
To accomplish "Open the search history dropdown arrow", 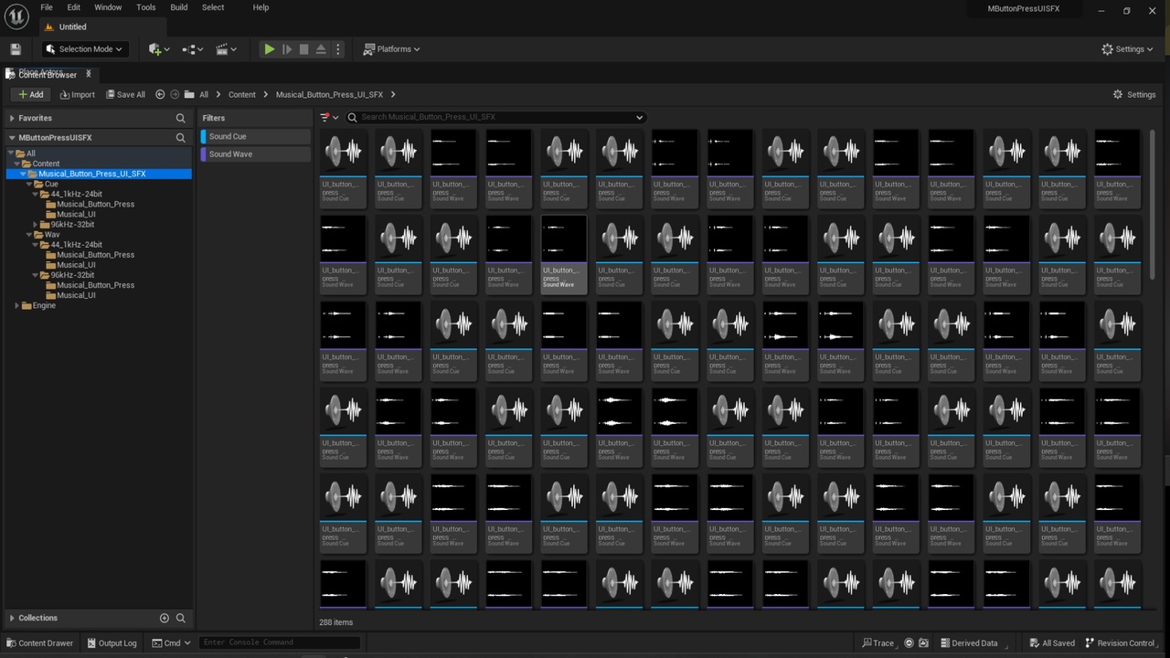I will point(639,117).
